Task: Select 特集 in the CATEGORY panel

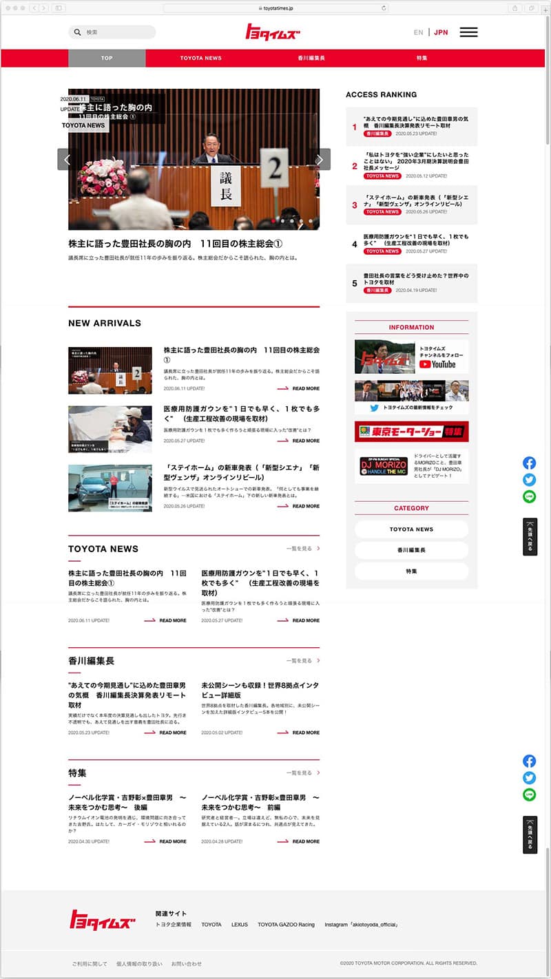Action: [412, 571]
